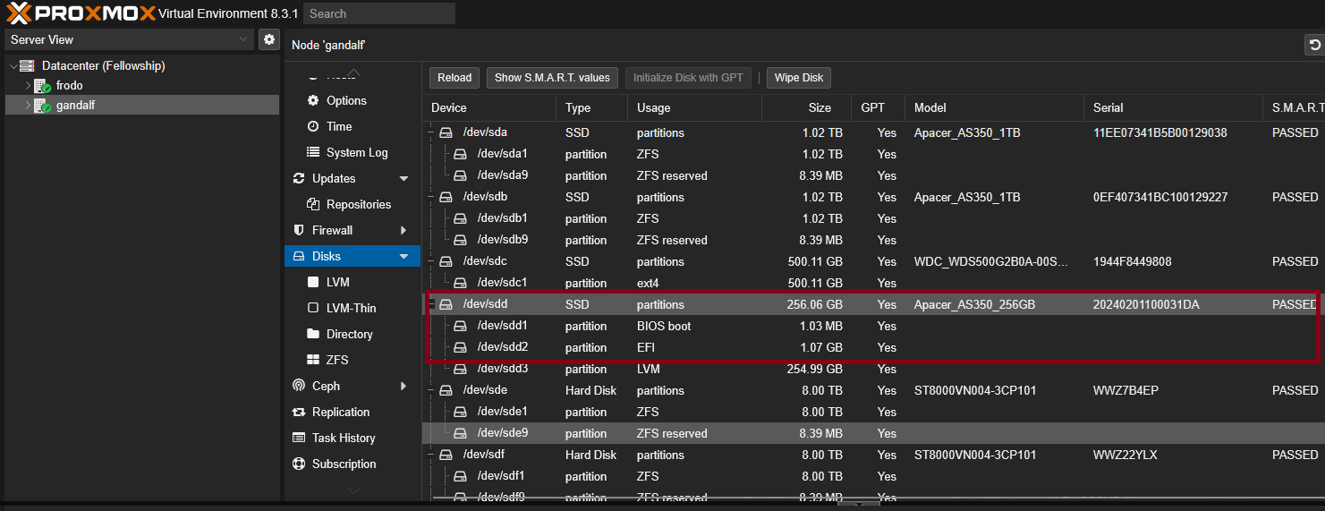The height and width of the screenshot is (511, 1325).
Task: Click the drive icon for /dev/sda
Action: [446, 132]
